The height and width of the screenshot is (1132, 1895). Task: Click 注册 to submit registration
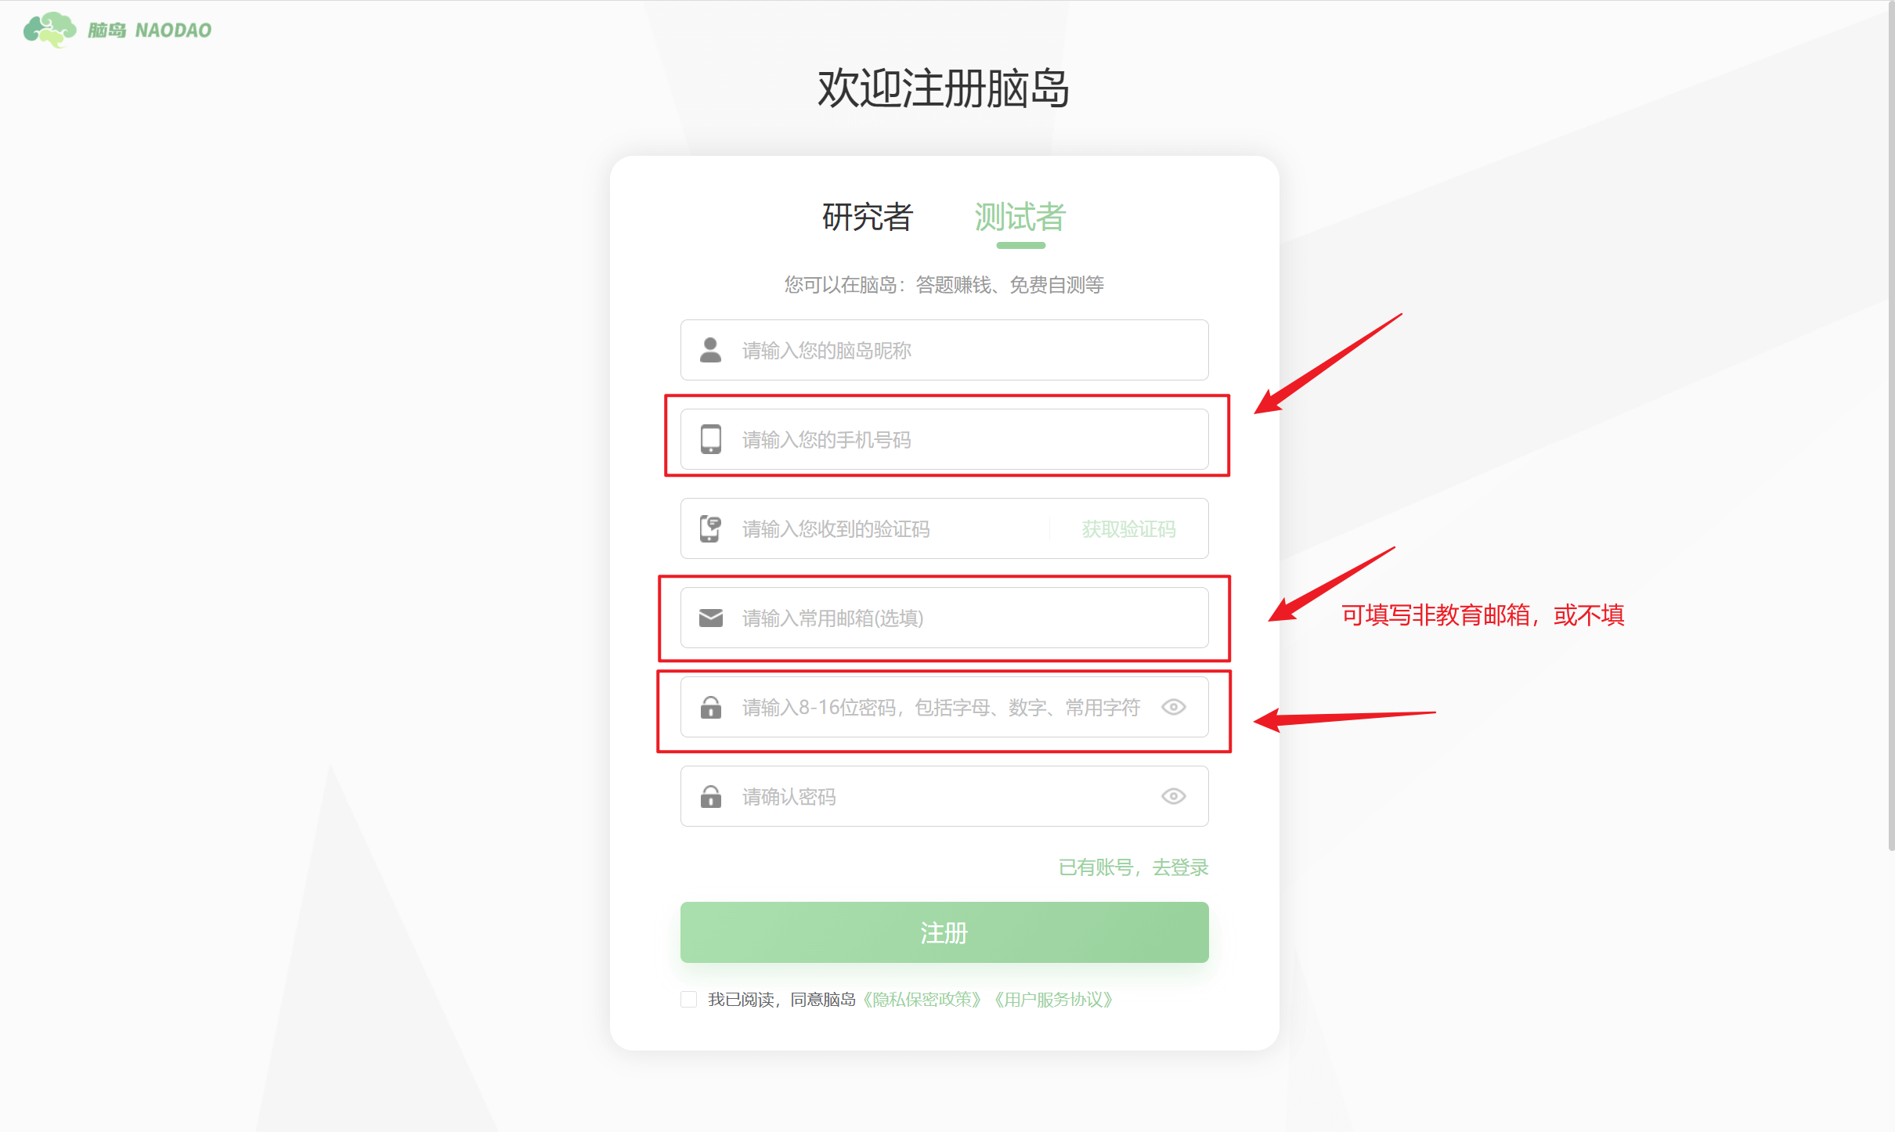coord(944,932)
